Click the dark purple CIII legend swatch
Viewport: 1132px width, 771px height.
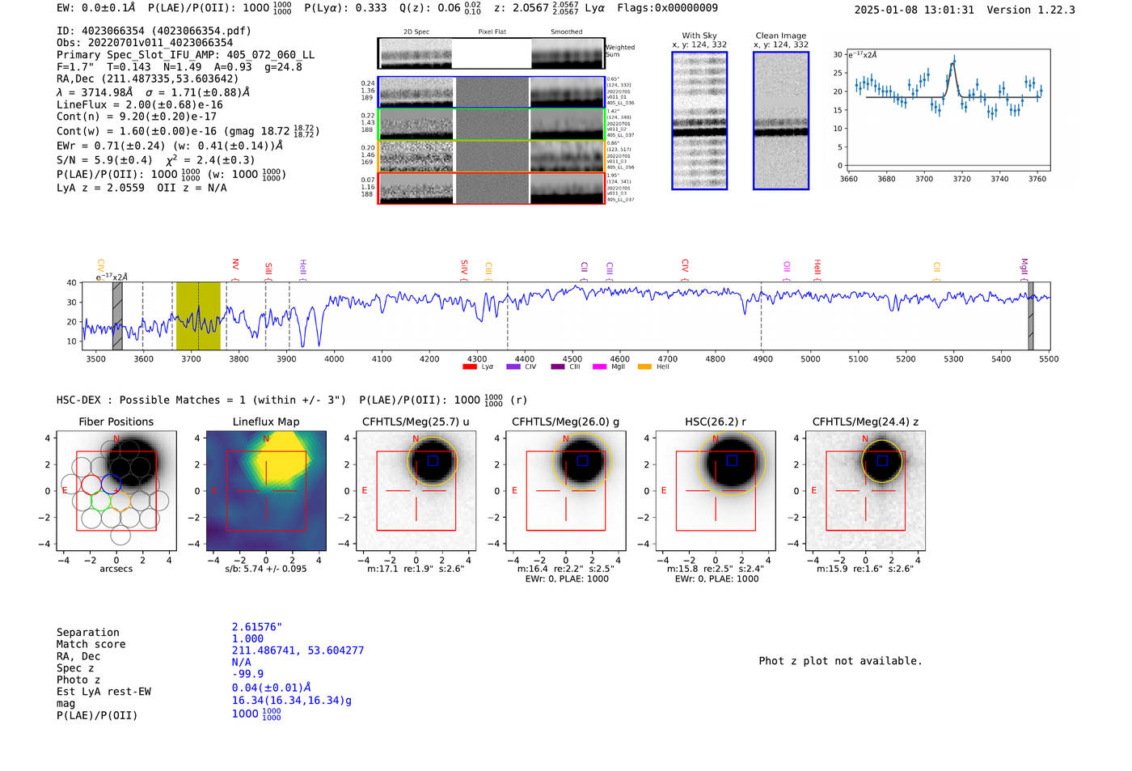point(558,367)
